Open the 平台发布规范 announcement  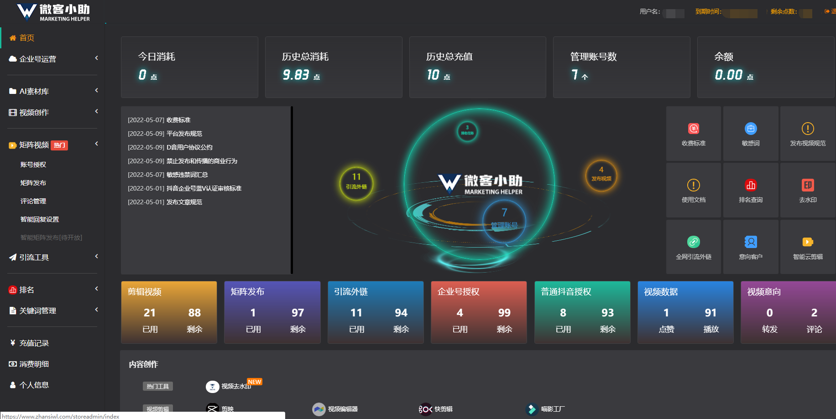pos(184,134)
